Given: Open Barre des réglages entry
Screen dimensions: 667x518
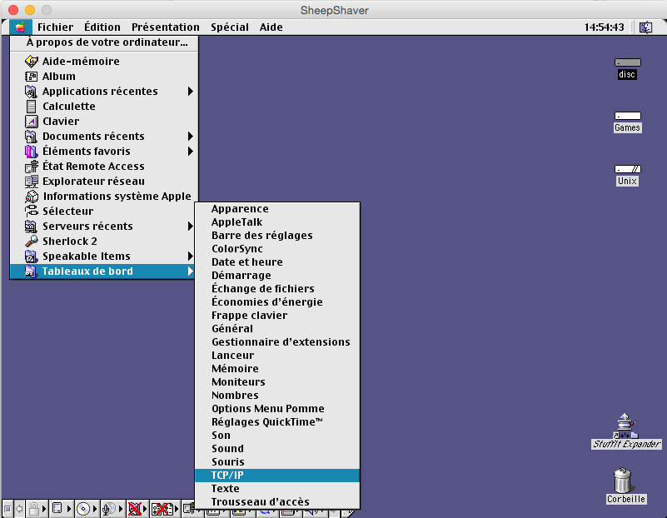Looking at the screenshot, I should click(x=277, y=235).
